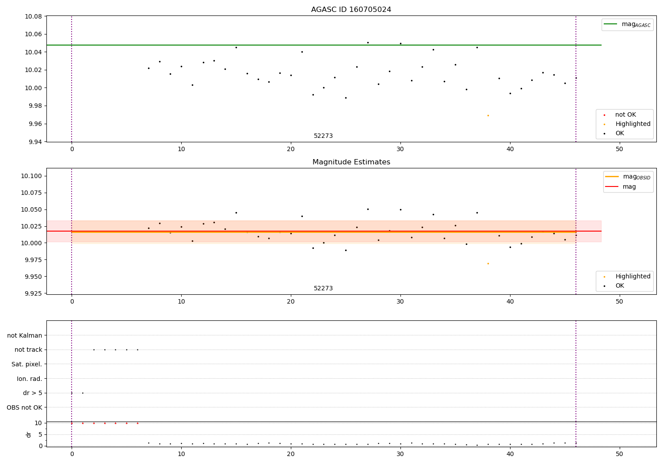The image size is (663, 464).
Task: Click x-axis tick '50' of the top plot
Action: click(x=619, y=149)
